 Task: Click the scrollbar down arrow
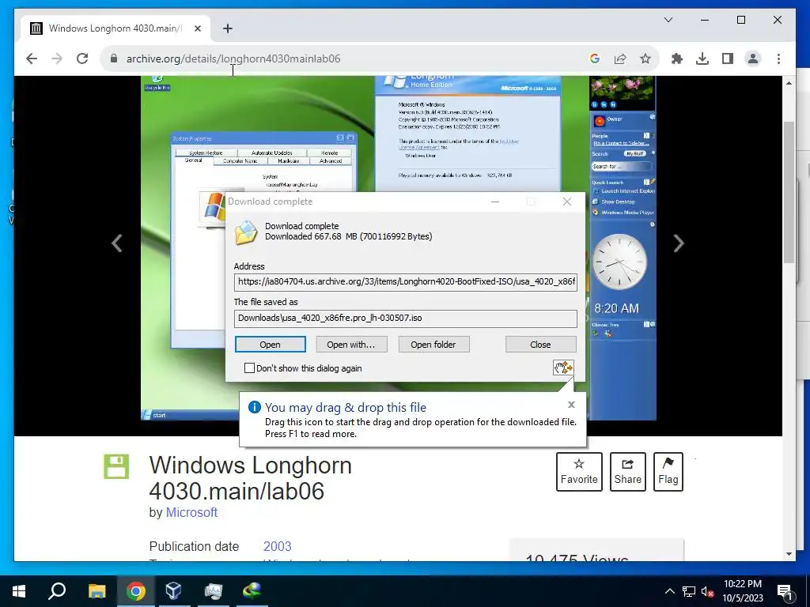tap(789, 554)
